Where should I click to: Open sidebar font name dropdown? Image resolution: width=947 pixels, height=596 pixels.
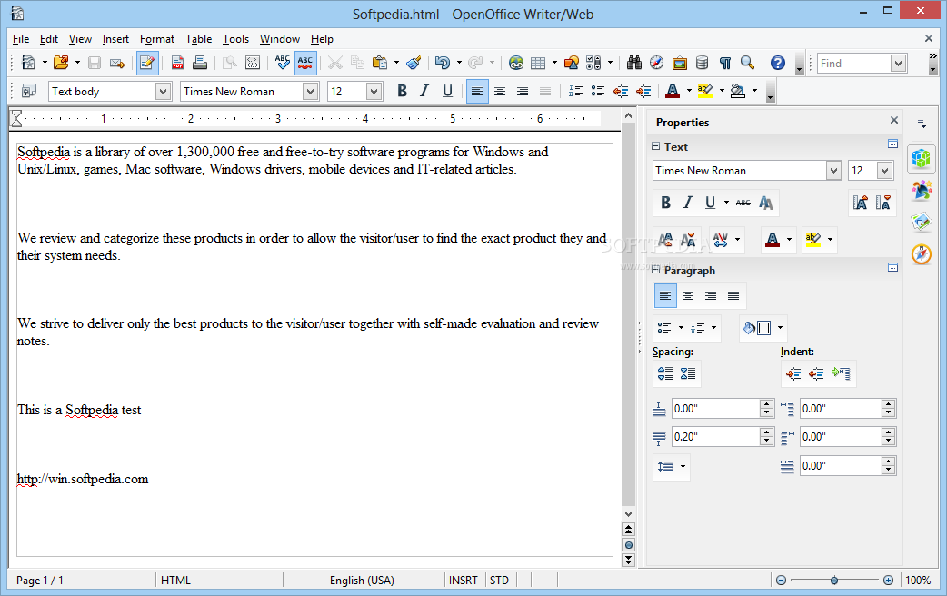point(833,171)
